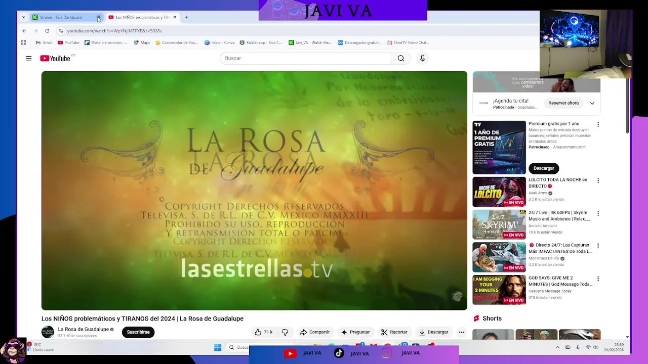648x364 pixels.
Task: Open Wi-Fi network tray icon
Action: (588, 347)
